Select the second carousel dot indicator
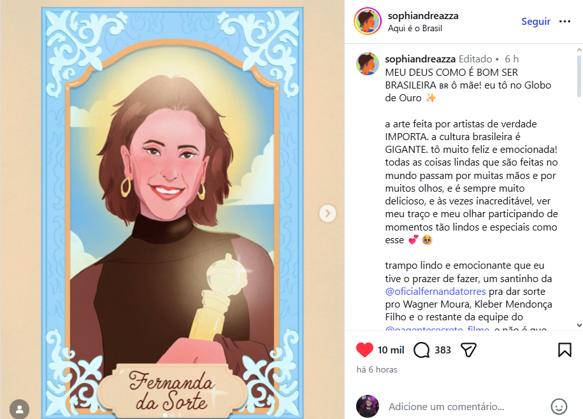This screenshot has width=583, height=419. click(x=173, y=415)
